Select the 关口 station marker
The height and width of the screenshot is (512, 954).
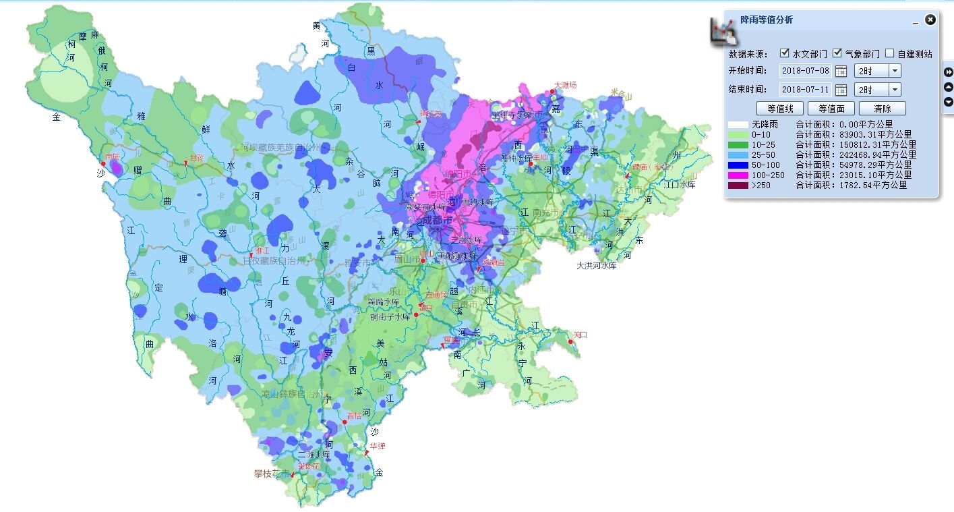tap(570, 342)
